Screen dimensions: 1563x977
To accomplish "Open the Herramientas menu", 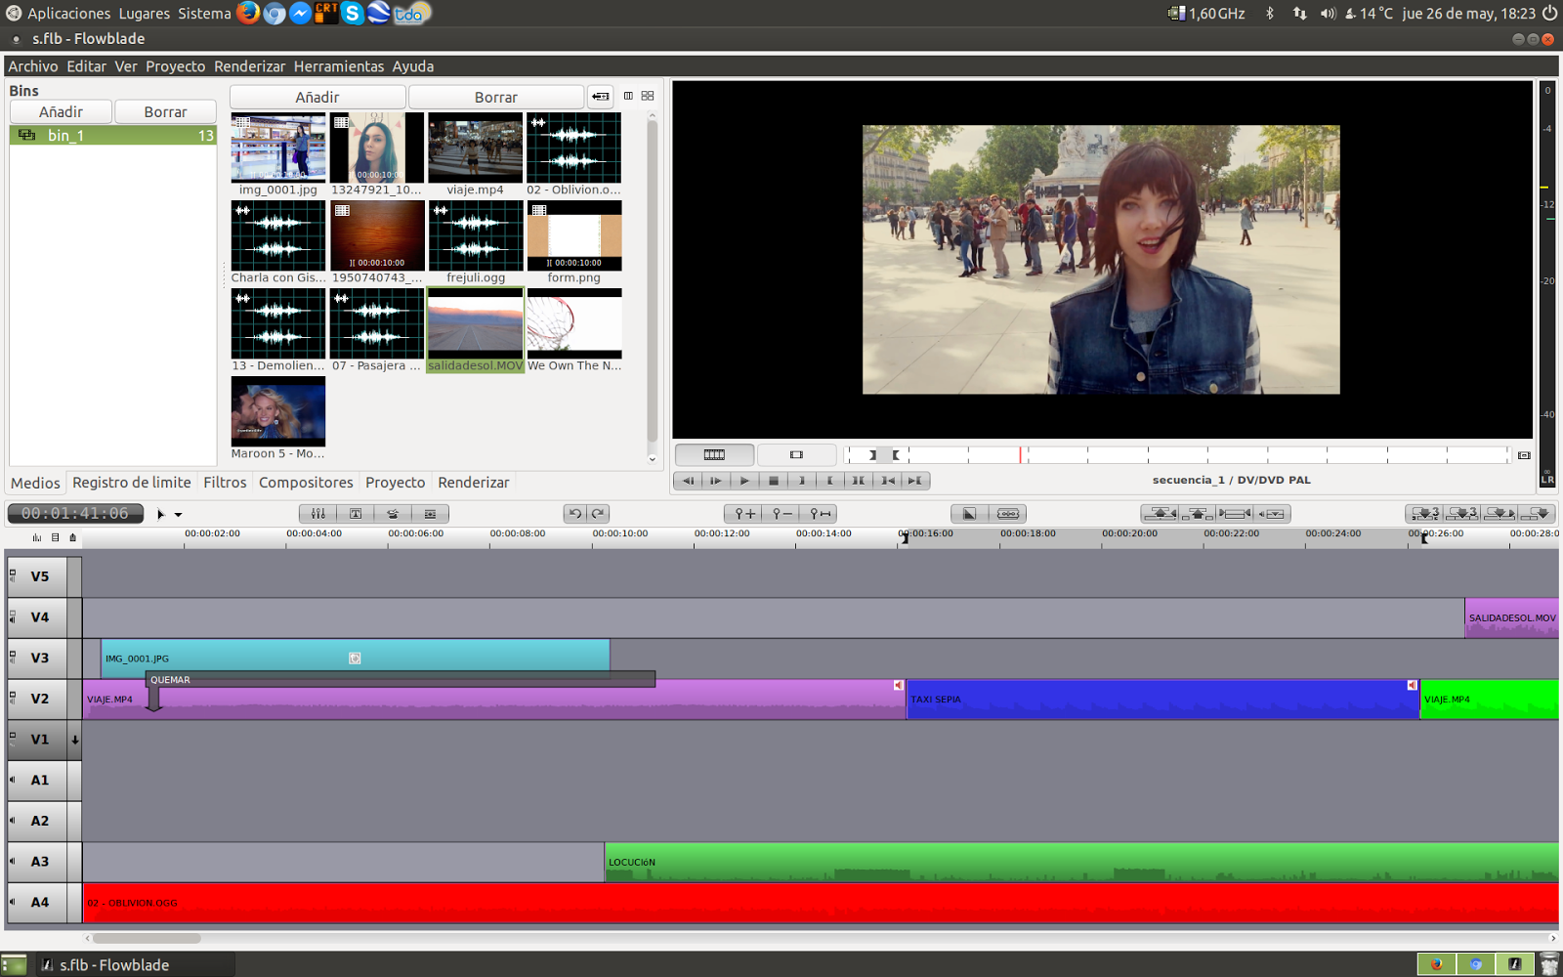I will [339, 66].
